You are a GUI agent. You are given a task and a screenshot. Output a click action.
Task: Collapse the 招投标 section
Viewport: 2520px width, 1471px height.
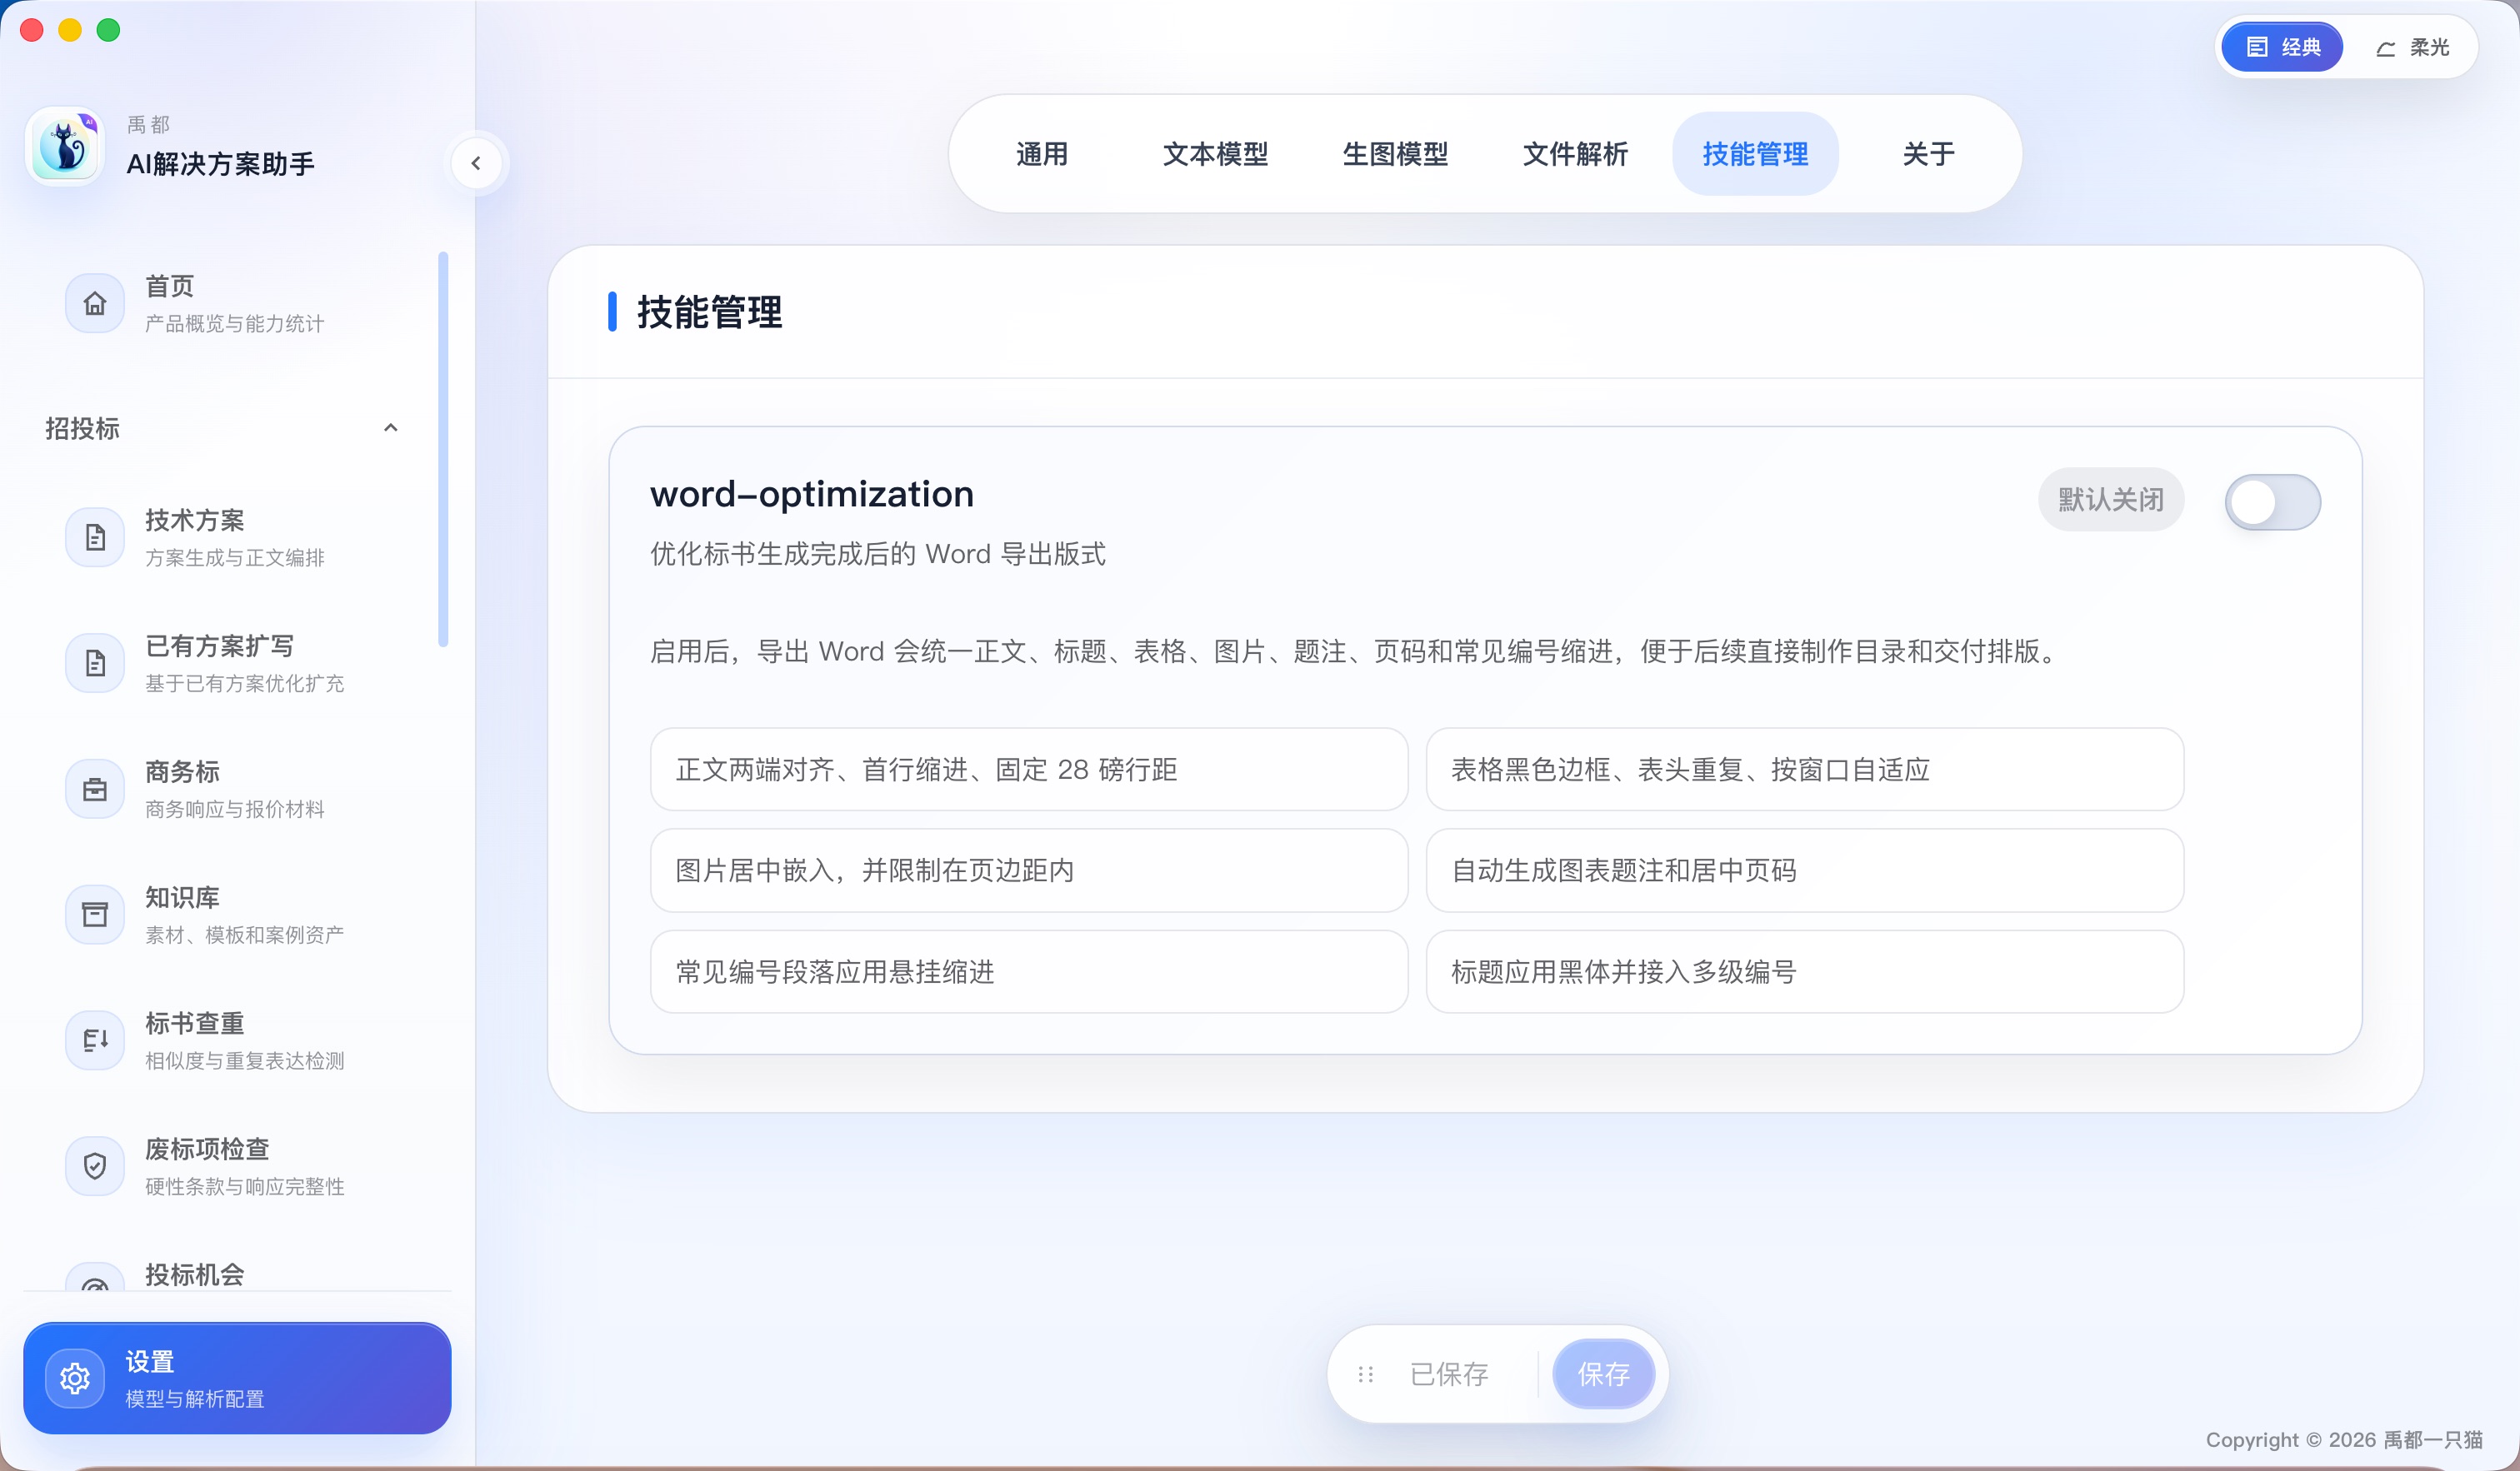391,427
